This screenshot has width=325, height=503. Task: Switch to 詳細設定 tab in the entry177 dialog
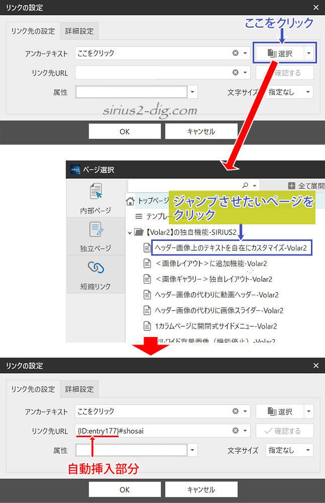click(x=79, y=389)
